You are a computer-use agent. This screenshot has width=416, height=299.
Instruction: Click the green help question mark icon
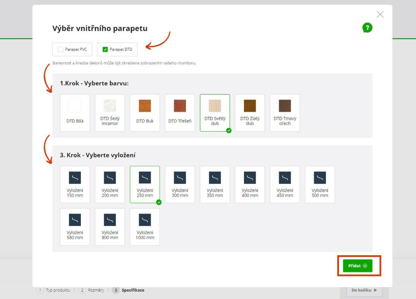(367, 28)
